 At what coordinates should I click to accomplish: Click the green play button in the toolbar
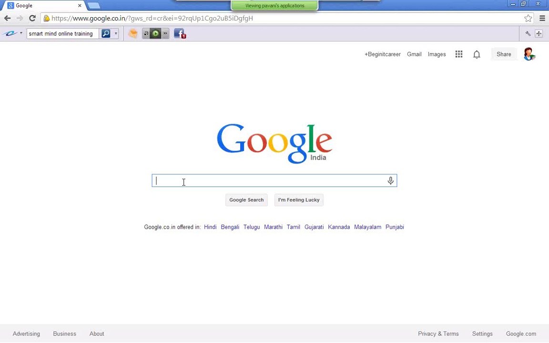[155, 34]
